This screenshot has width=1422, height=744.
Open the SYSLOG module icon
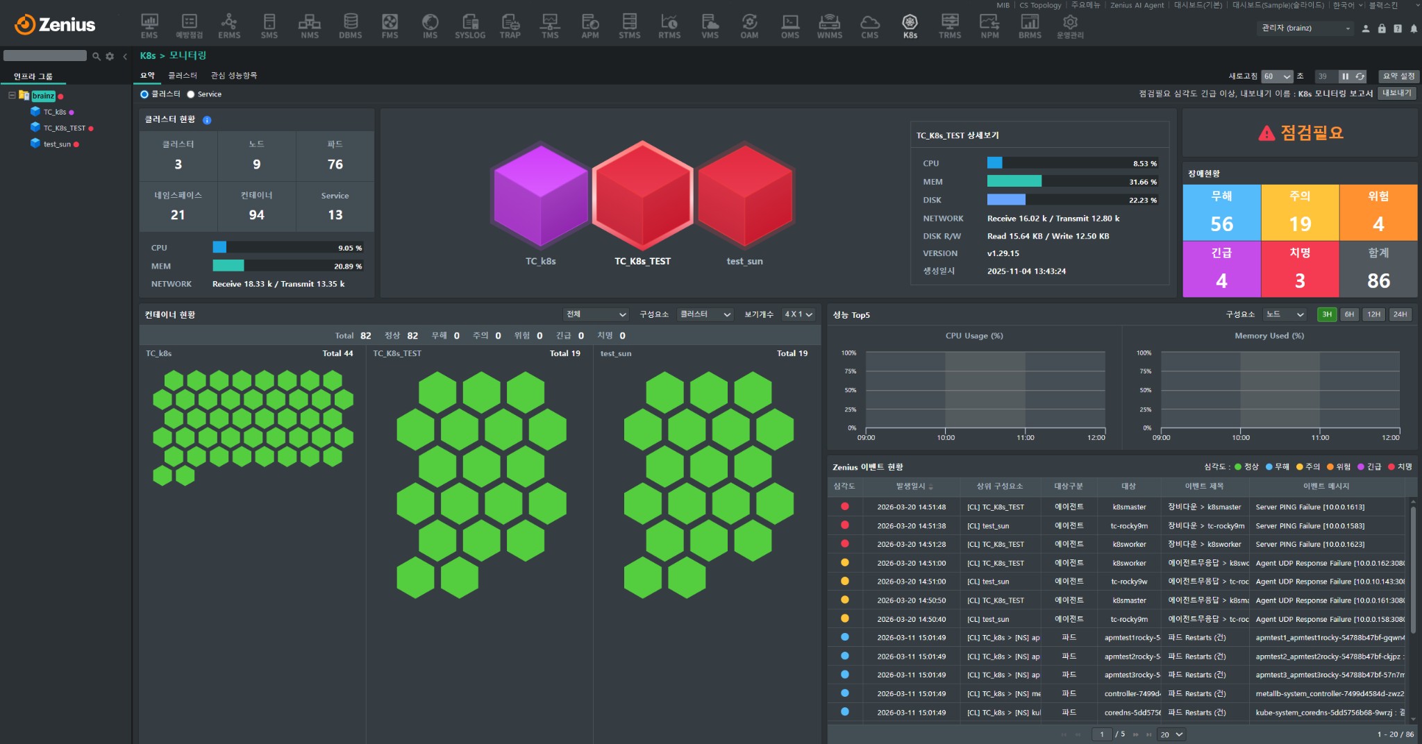tap(470, 26)
